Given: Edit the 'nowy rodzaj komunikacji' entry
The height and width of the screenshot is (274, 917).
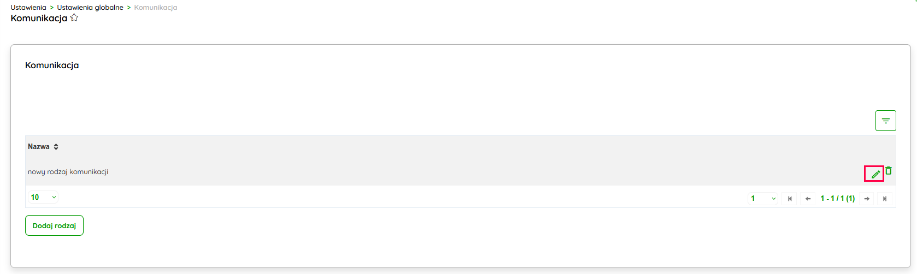Looking at the screenshot, I should (x=875, y=174).
